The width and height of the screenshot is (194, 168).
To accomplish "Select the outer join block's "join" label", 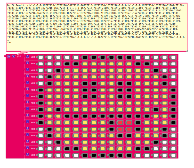I will point(19,56).
